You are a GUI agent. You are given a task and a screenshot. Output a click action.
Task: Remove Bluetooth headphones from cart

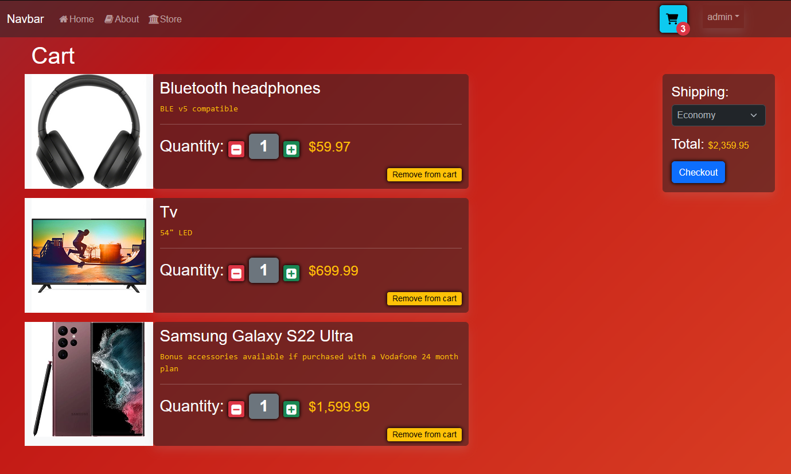pos(424,174)
